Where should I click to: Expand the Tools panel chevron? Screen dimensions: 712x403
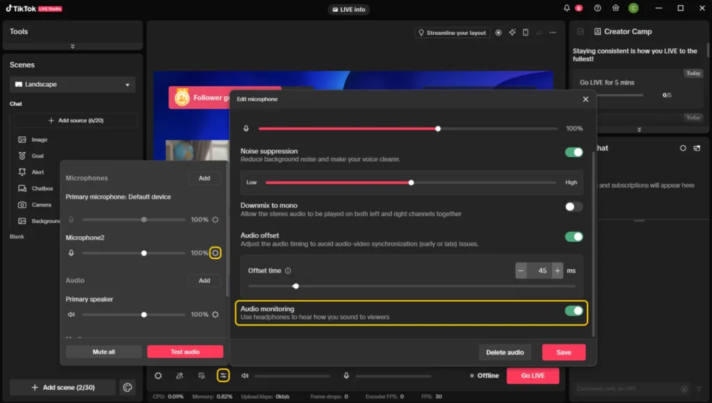point(72,47)
